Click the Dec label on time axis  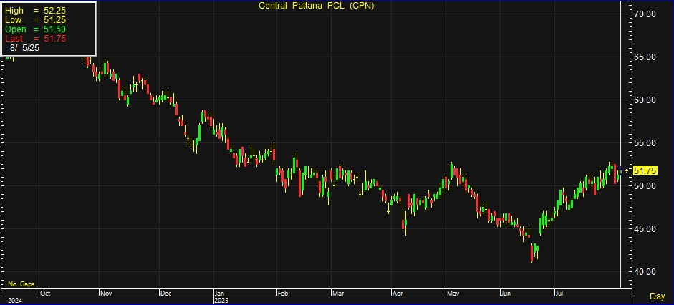click(x=165, y=294)
